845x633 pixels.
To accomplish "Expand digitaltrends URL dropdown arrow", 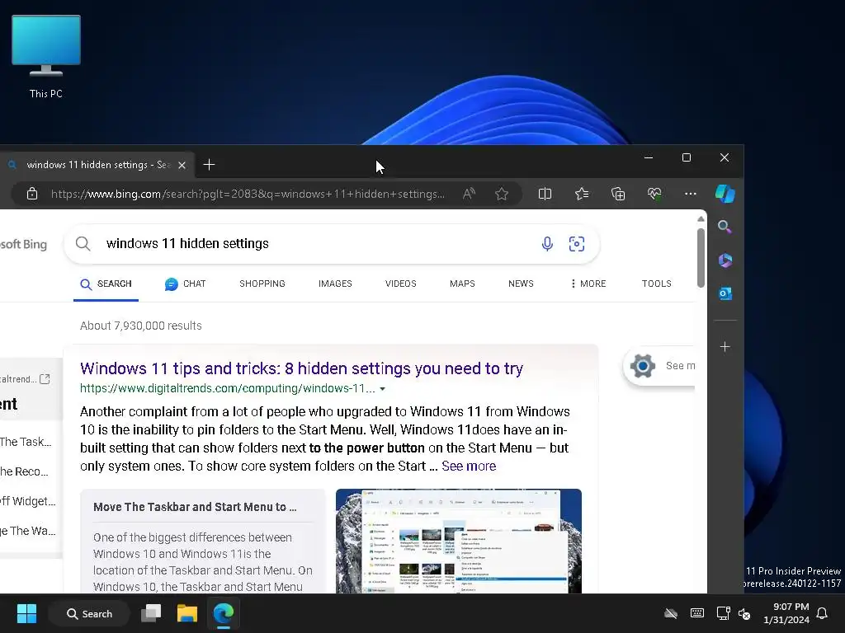I will tap(382, 389).
